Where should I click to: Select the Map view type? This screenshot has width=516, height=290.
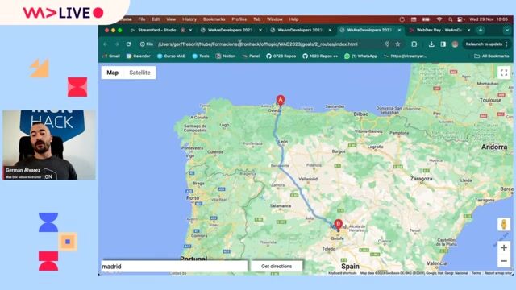click(112, 72)
